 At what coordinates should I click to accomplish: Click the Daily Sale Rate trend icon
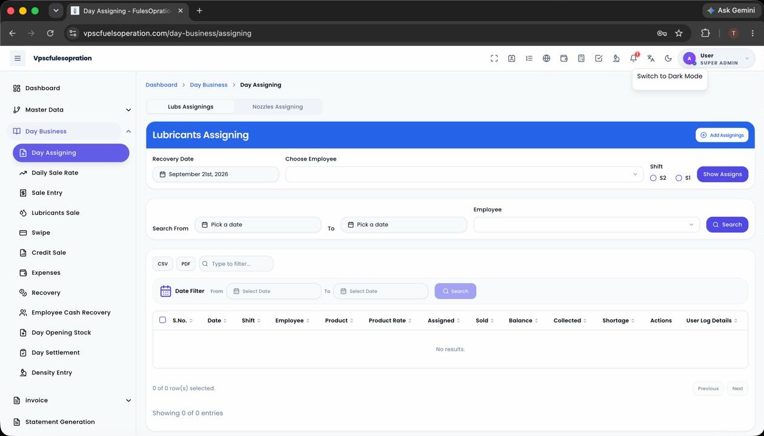[23, 173]
